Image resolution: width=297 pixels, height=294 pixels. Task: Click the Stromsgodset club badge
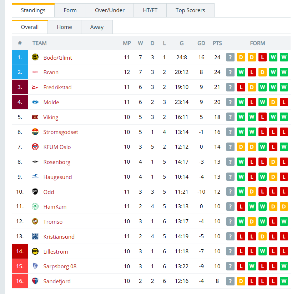pos(35,132)
